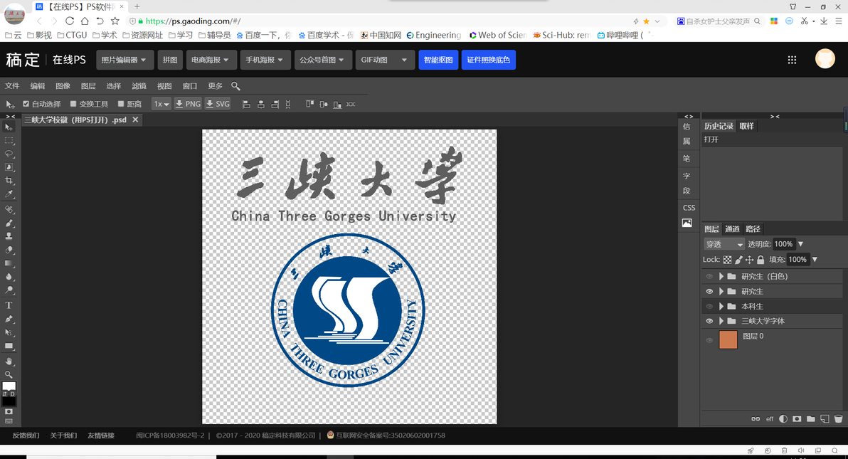Hide the 三峡大学字体 layer group

pyautogui.click(x=709, y=321)
